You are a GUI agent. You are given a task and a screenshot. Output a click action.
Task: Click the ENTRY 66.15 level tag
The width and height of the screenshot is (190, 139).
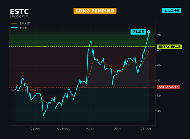click(x=169, y=47)
